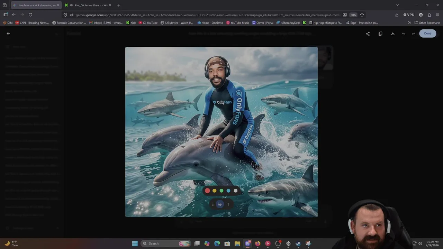Open a new browser tab

(x=119, y=5)
